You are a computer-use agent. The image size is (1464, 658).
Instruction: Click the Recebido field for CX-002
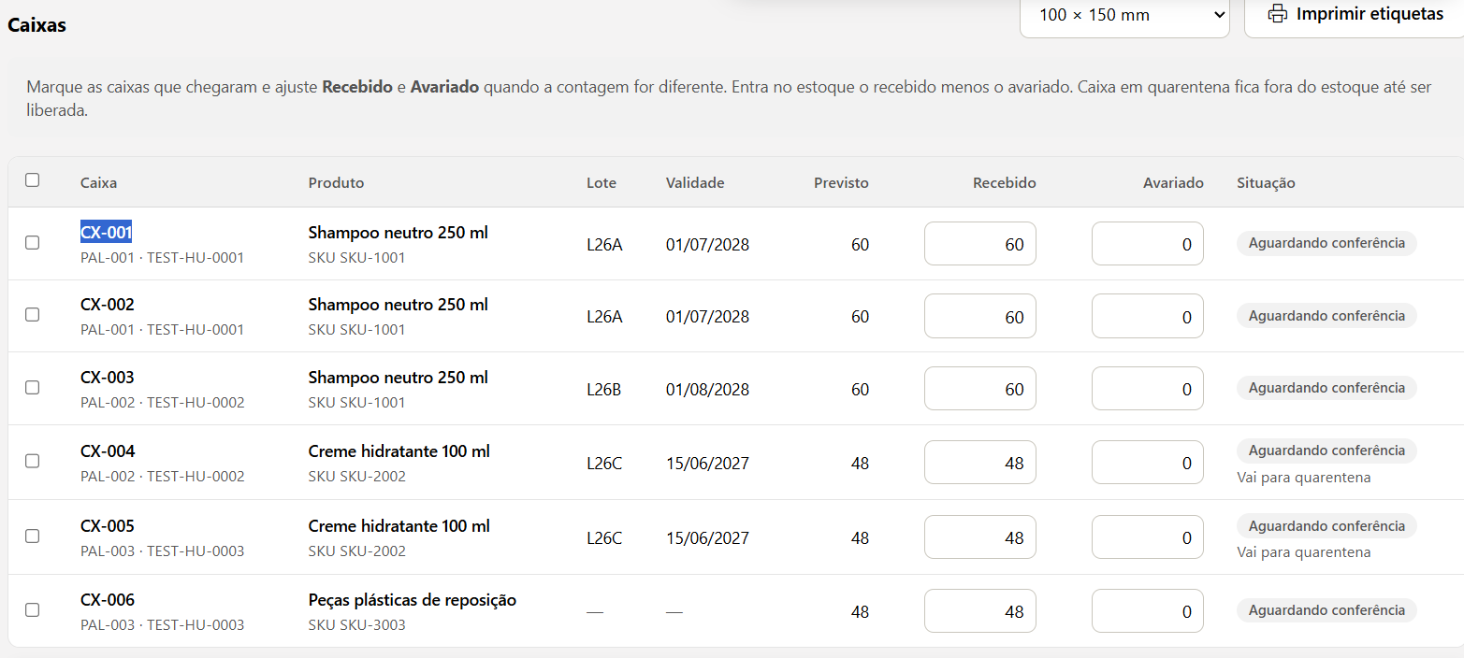[980, 316]
